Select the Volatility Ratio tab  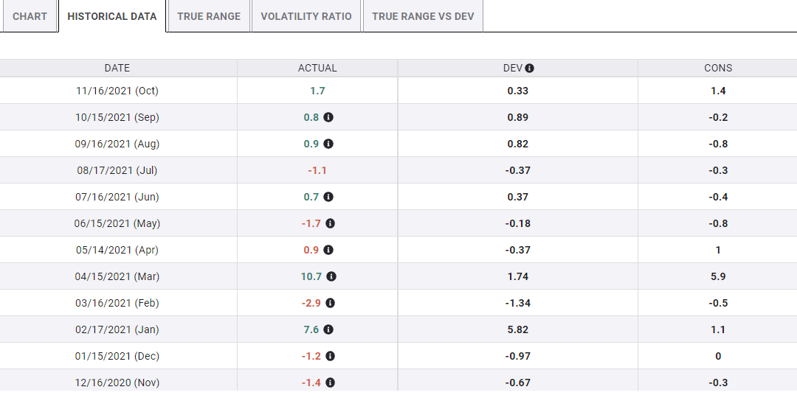[x=306, y=16]
